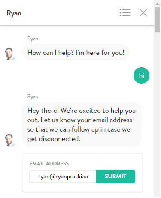Click Ryan's avatar beside the email request
161x198 pixels.
click(x=10, y=140)
